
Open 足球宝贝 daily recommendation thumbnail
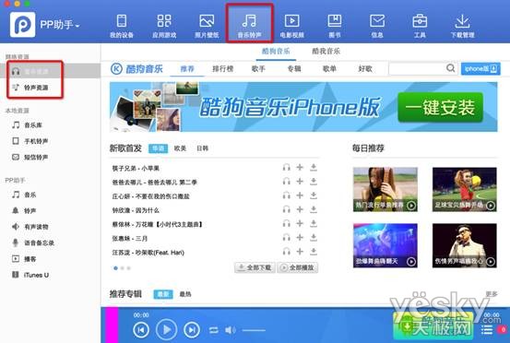pyautogui.click(x=465, y=189)
